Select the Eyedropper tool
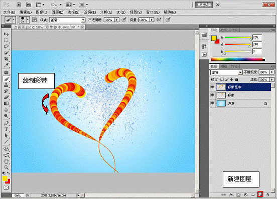This screenshot has width=277, height=199. 6,65
